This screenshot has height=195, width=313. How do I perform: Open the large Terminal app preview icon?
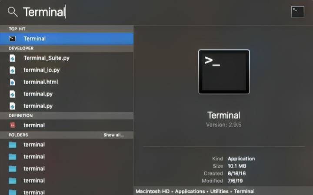tap(224, 72)
